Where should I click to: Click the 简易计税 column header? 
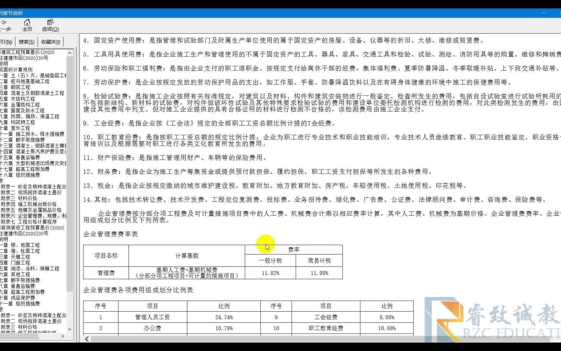pos(319,261)
